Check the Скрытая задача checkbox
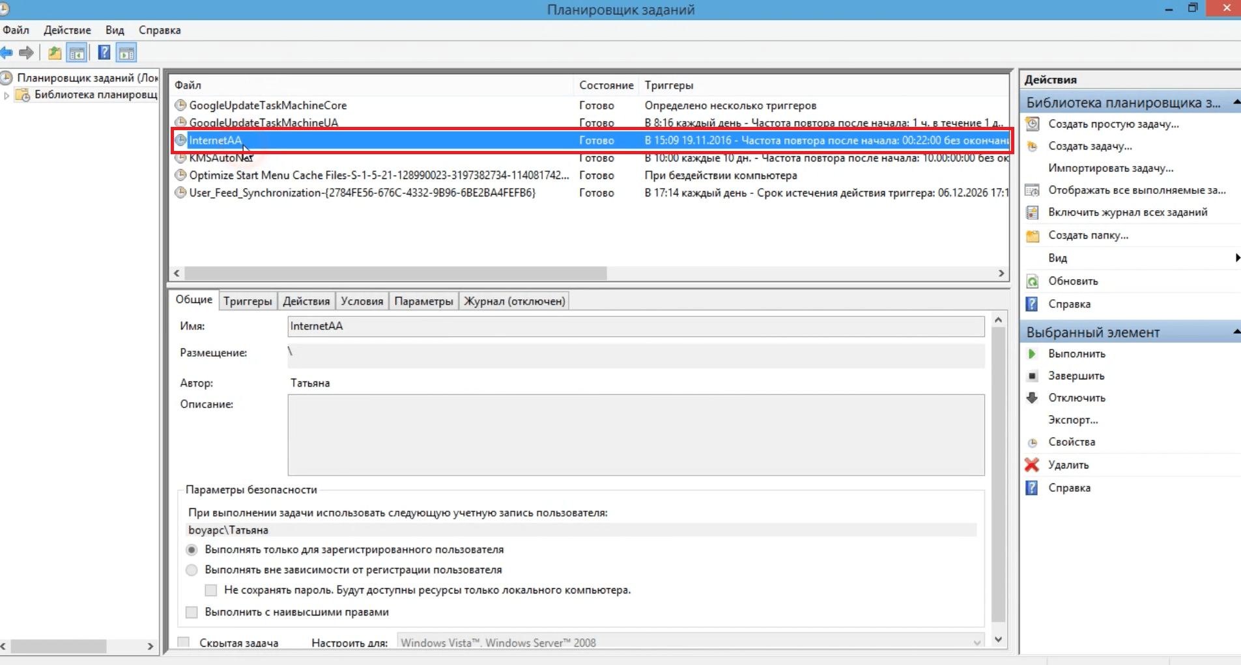The width and height of the screenshot is (1241, 665). pos(184,642)
